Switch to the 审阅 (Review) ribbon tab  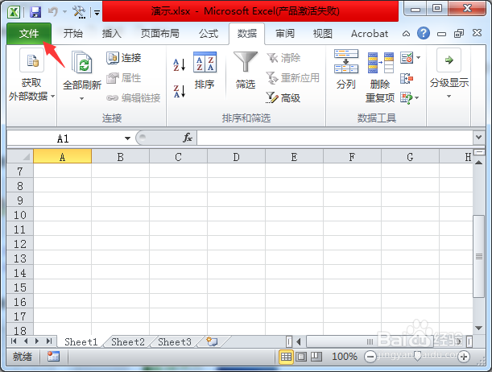tap(285, 33)
